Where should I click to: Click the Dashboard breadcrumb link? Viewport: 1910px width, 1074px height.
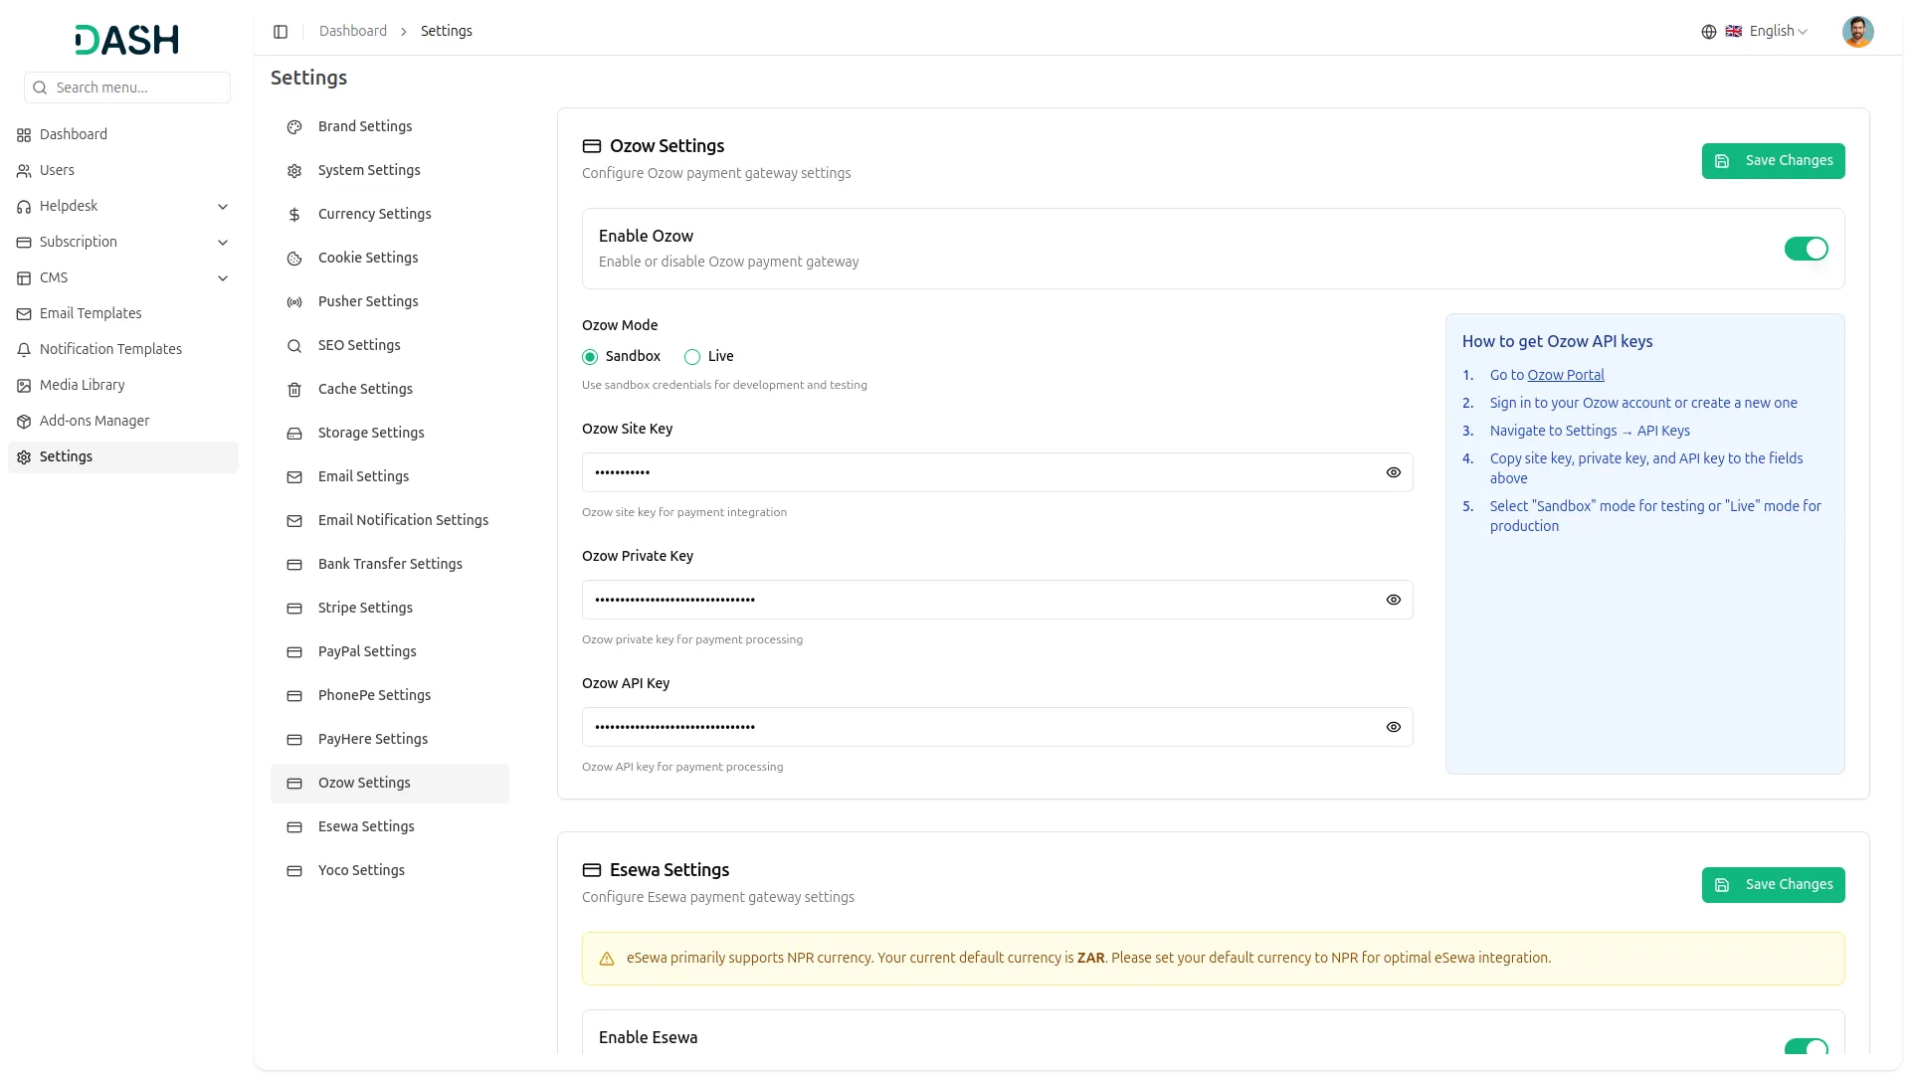click(353, 32)
